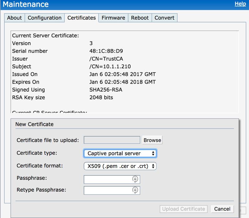
Task: Click the Help link
Action: [x=240, y=4]
